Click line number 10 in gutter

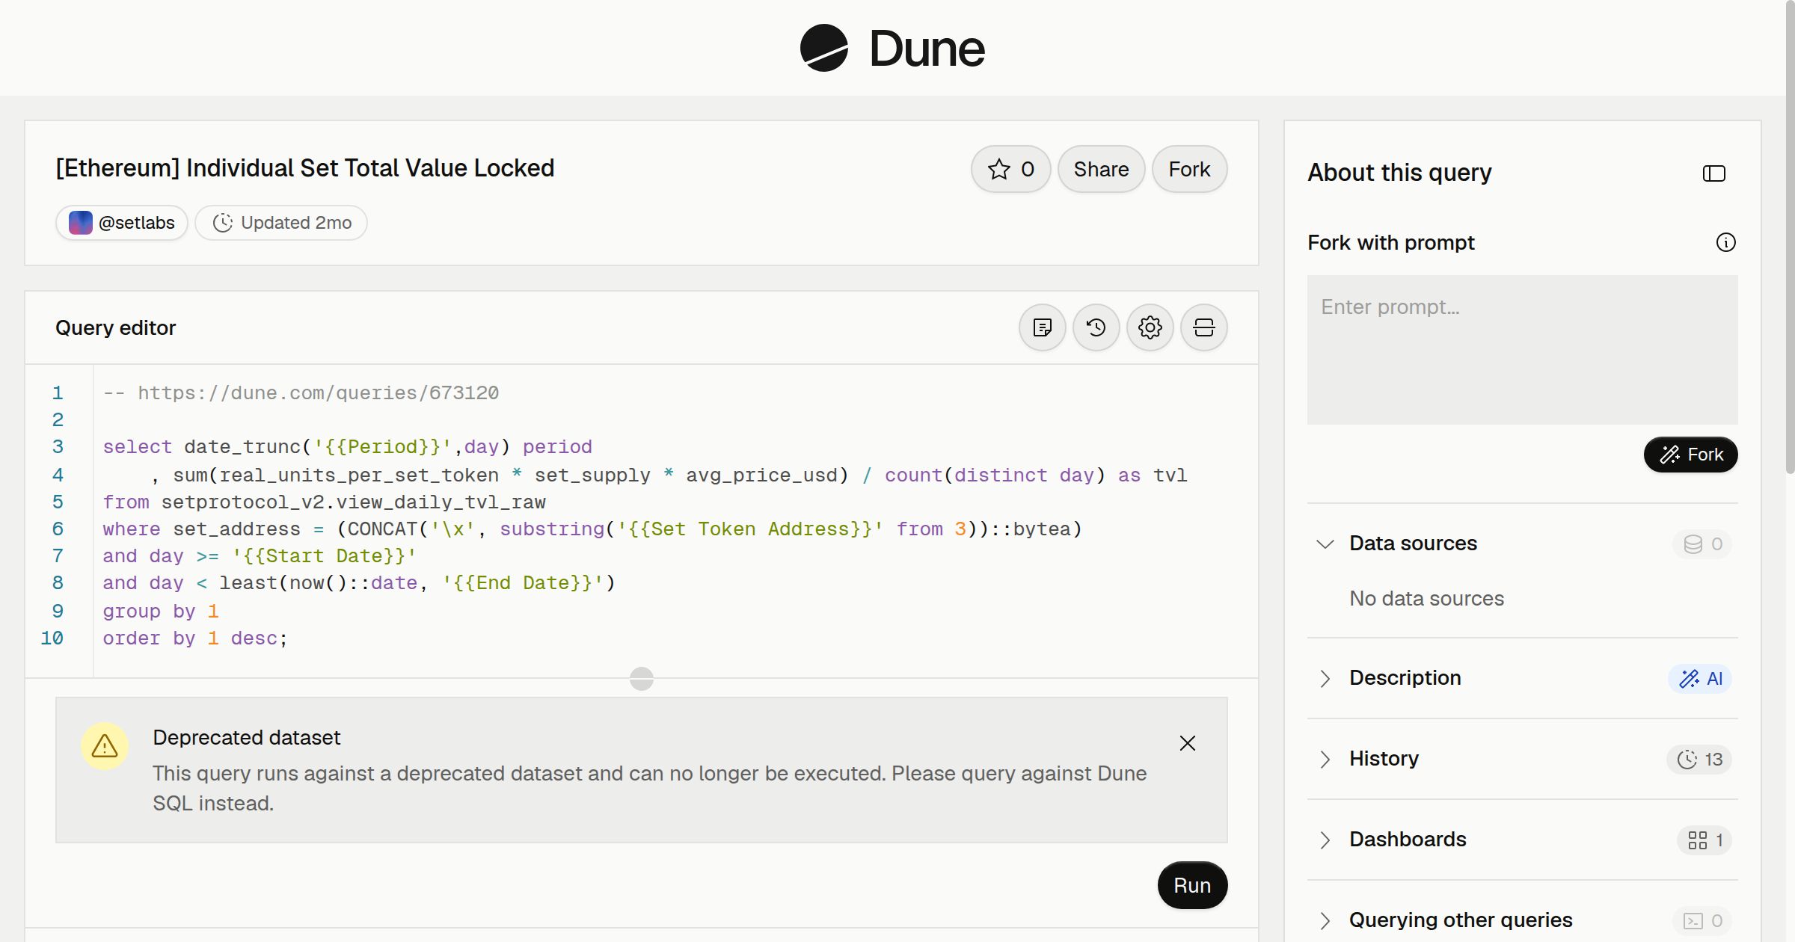(52, 638)
